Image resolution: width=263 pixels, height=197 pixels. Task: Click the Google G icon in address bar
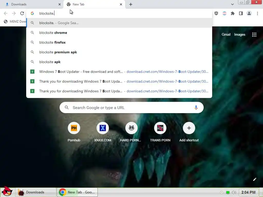(32, 13)
